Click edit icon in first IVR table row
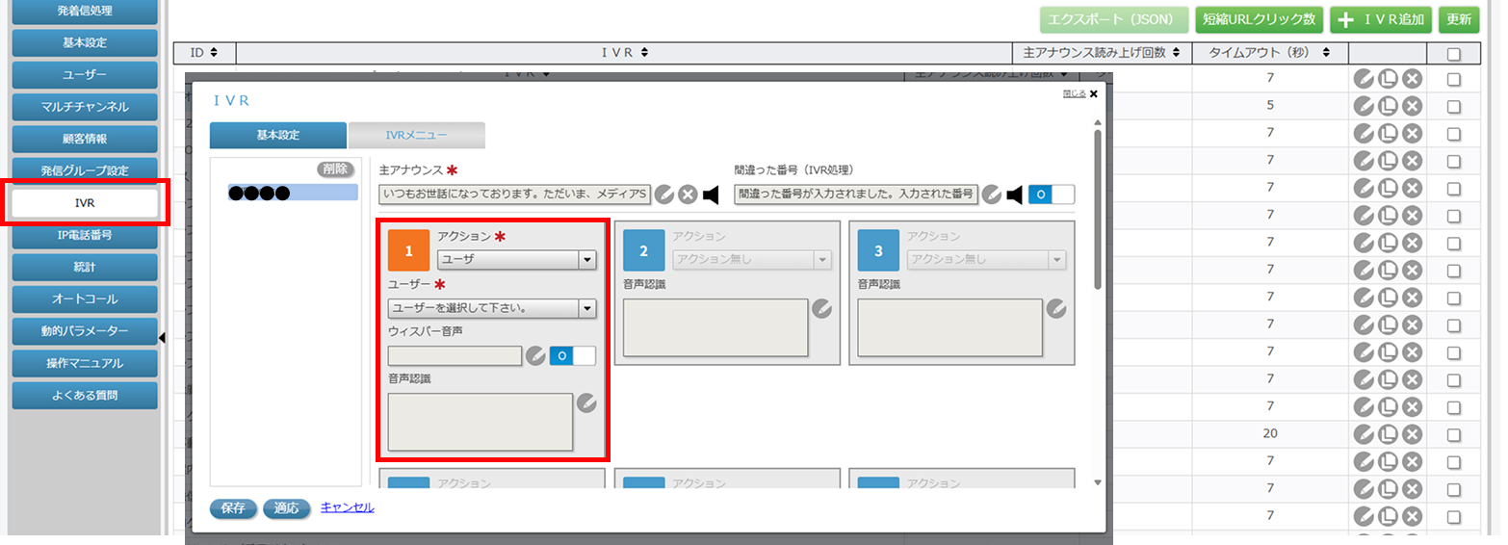1508x545 pixels. click(1364, 79)
